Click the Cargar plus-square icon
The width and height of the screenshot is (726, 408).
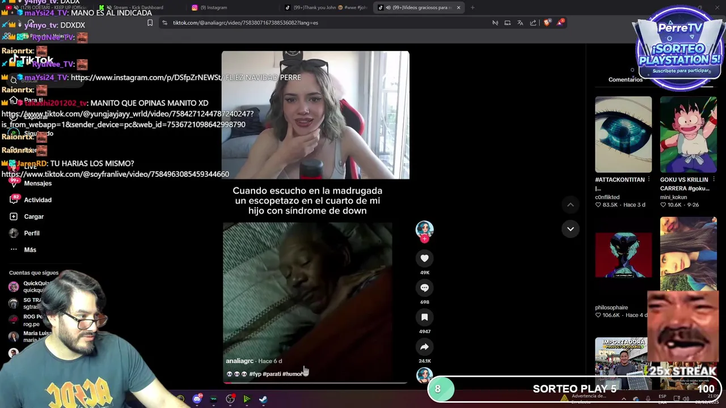[14, 216]
